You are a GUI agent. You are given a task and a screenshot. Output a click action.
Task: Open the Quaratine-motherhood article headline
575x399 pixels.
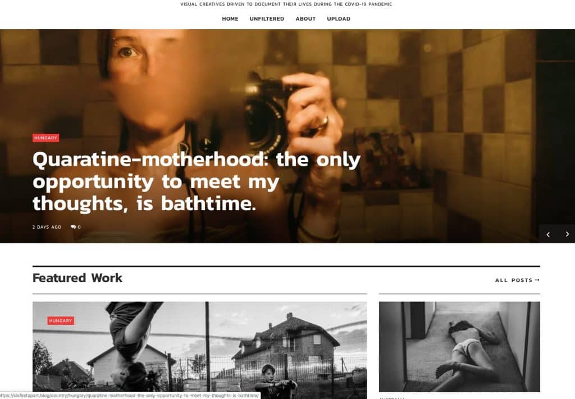(x=196, y=182)
